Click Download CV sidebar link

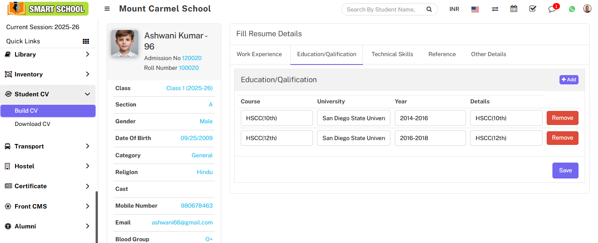[32, 124]
